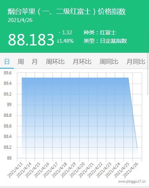This screenshot has width=149, height=188.
Task: Click the www.pingguo7.cn watermark link
Action: 132,181
